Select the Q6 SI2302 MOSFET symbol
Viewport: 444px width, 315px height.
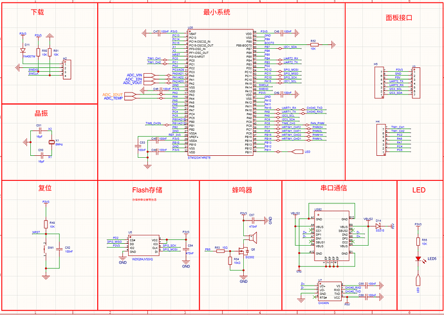(243, 251)
